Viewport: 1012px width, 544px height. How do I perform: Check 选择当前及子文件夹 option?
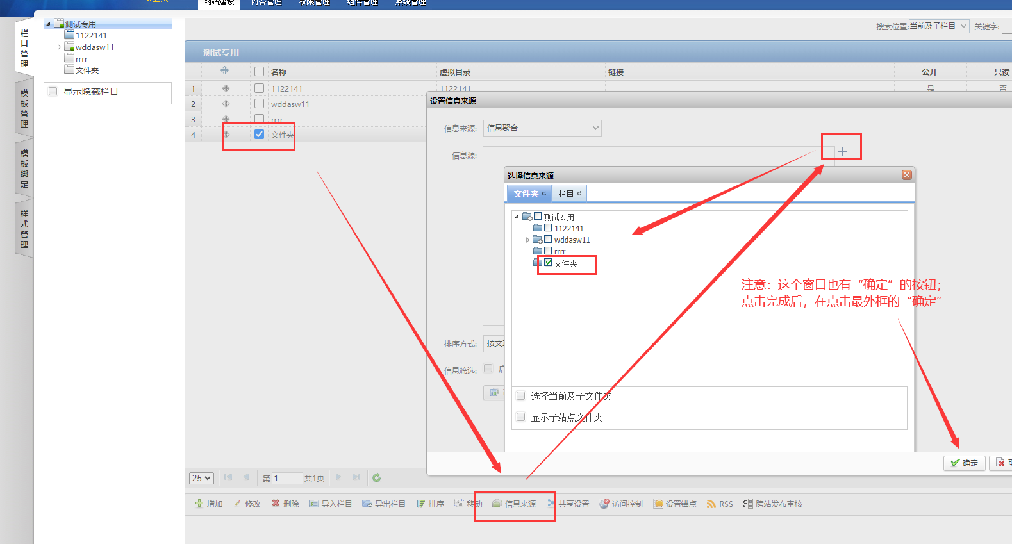[x=521, y=396]
